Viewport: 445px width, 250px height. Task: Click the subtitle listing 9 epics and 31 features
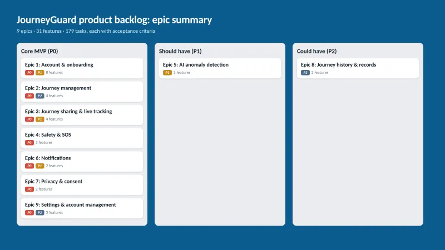click(86, 31)
